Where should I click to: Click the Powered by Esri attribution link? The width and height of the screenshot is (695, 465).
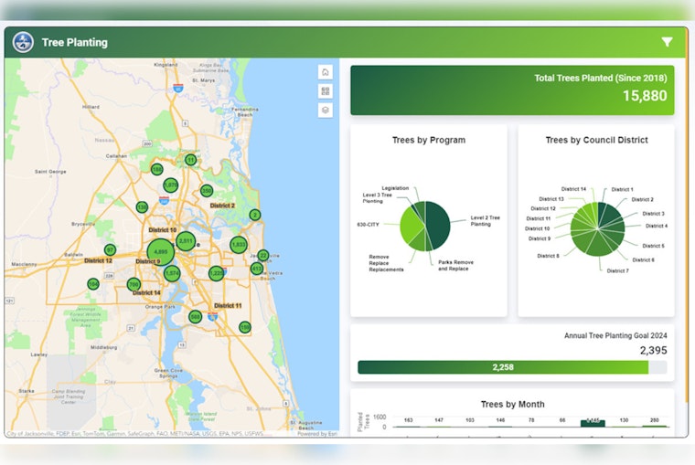click(x=317, y=434)
